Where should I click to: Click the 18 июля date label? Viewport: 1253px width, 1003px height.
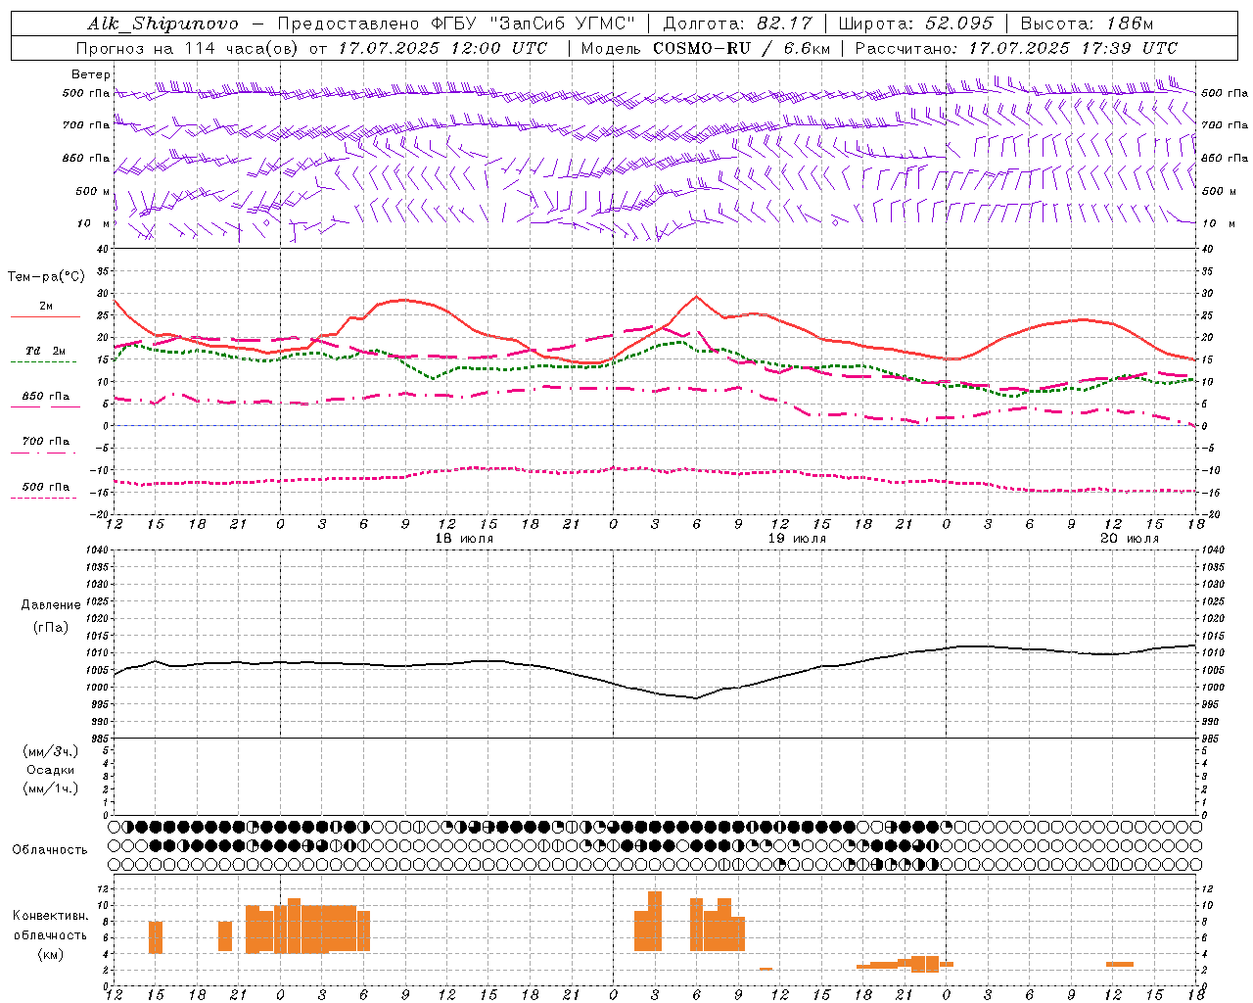point(465,539)
